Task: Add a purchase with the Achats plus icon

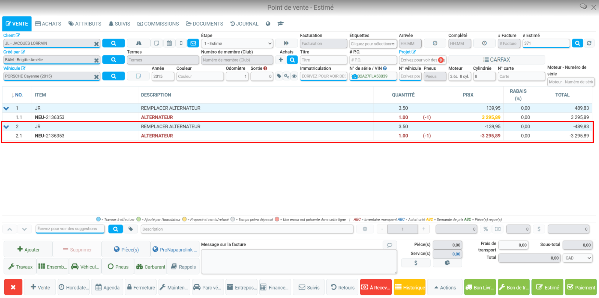Action: pyautogui.click(x=281, y=60)
